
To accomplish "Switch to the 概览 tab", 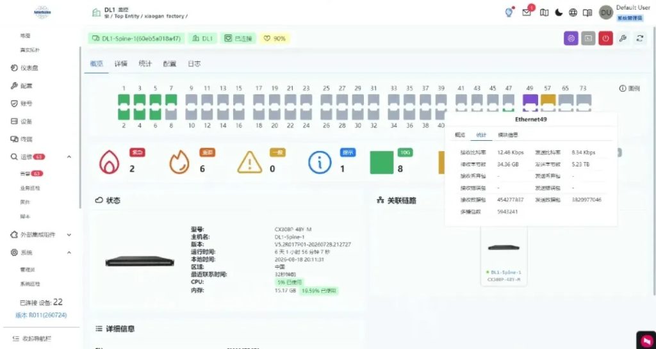I will (97, 64).
